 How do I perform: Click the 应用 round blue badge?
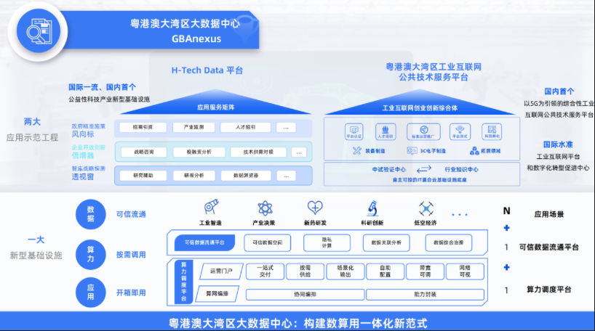coord(91,292)
